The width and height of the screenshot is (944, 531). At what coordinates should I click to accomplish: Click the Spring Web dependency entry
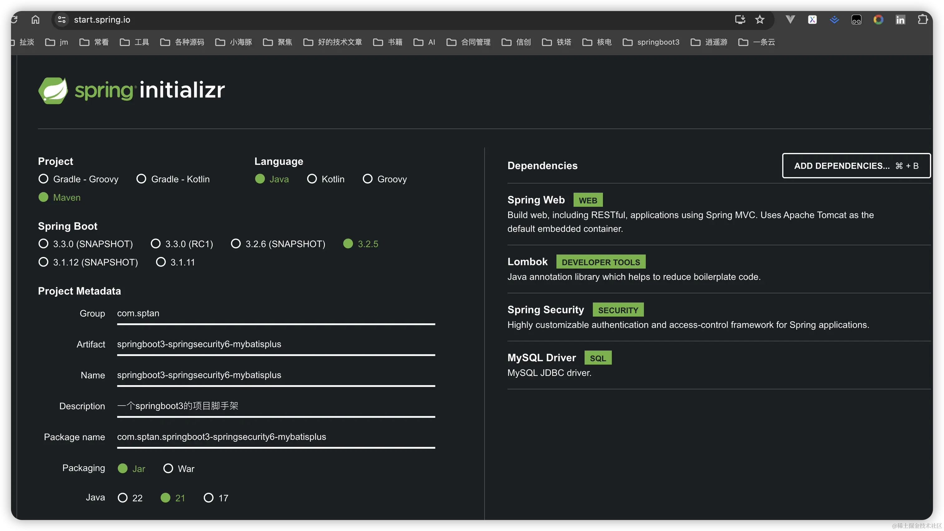click(x=719, y=214)
